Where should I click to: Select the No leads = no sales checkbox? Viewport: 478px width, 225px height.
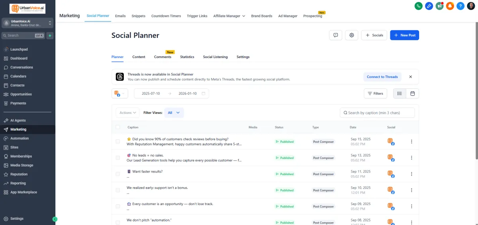(118, 158)
